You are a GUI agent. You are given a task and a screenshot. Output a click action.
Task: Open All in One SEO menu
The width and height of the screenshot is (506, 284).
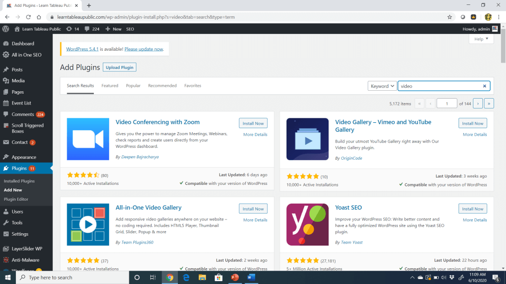point(26,55)
